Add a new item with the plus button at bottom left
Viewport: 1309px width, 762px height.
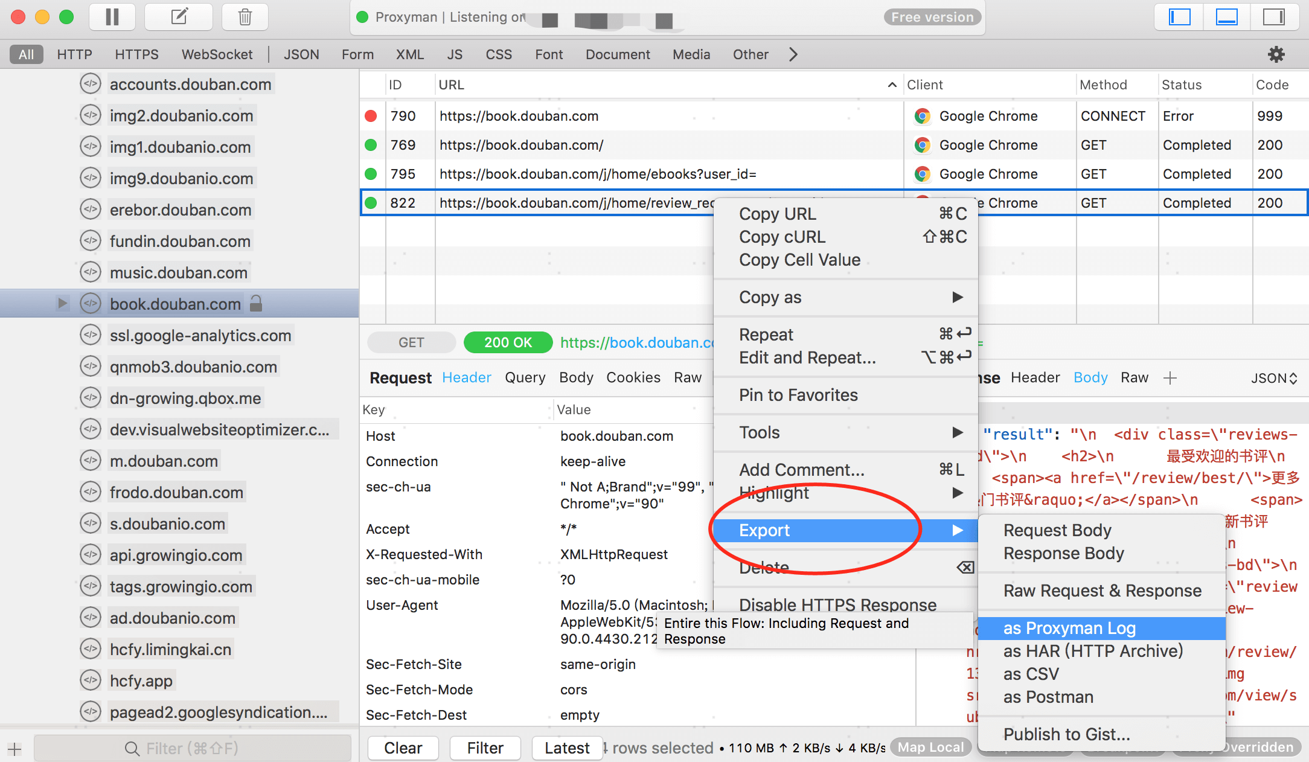pos(14,749)
